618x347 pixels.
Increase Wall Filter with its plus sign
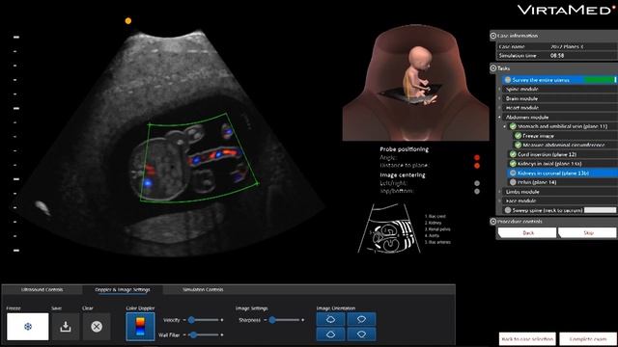(x=222, y=334)
